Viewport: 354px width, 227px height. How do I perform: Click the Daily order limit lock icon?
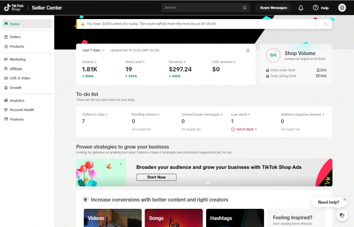click(x=268, y=70)
